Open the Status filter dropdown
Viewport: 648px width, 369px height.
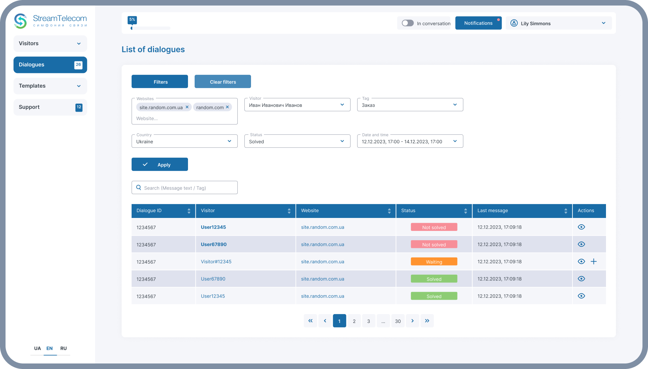(297, 141)
